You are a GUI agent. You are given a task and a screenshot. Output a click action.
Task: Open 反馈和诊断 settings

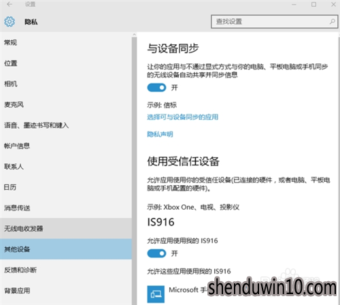tap(66, 270)
